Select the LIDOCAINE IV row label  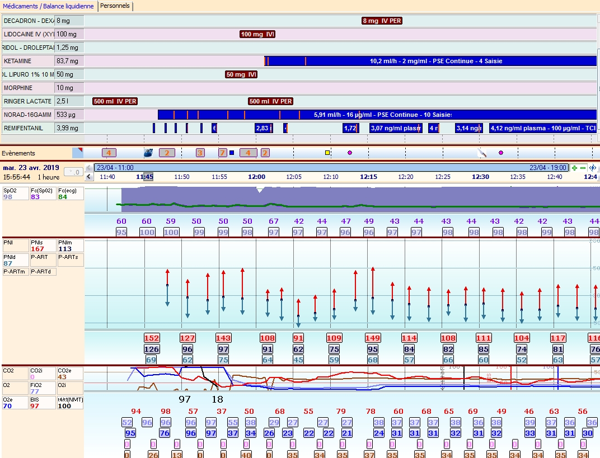tap(29, 34)
